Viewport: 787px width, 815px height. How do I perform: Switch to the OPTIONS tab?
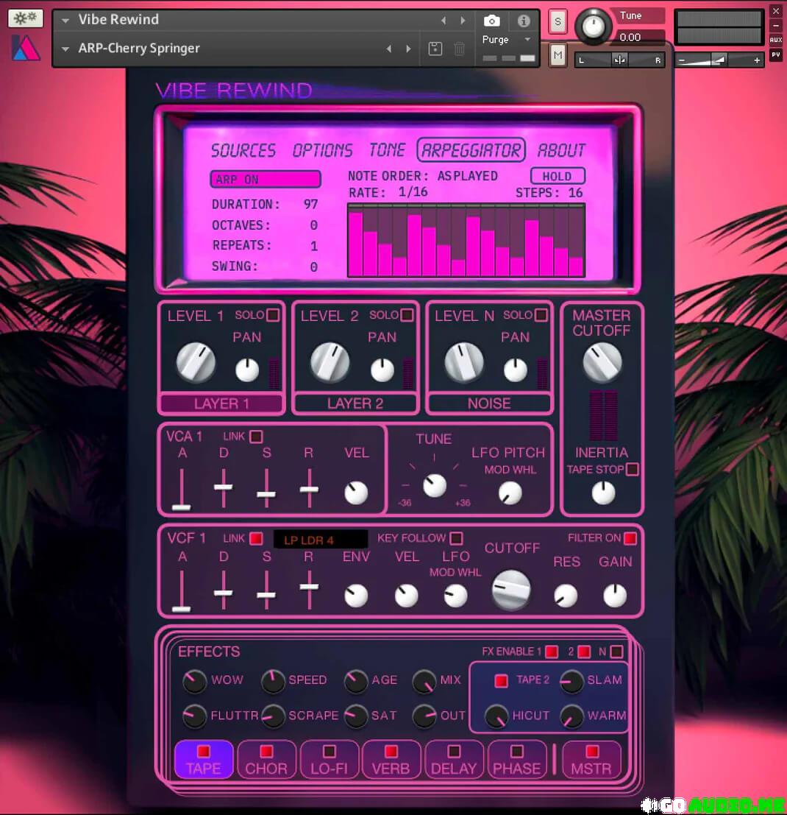[x=322, y=151]
